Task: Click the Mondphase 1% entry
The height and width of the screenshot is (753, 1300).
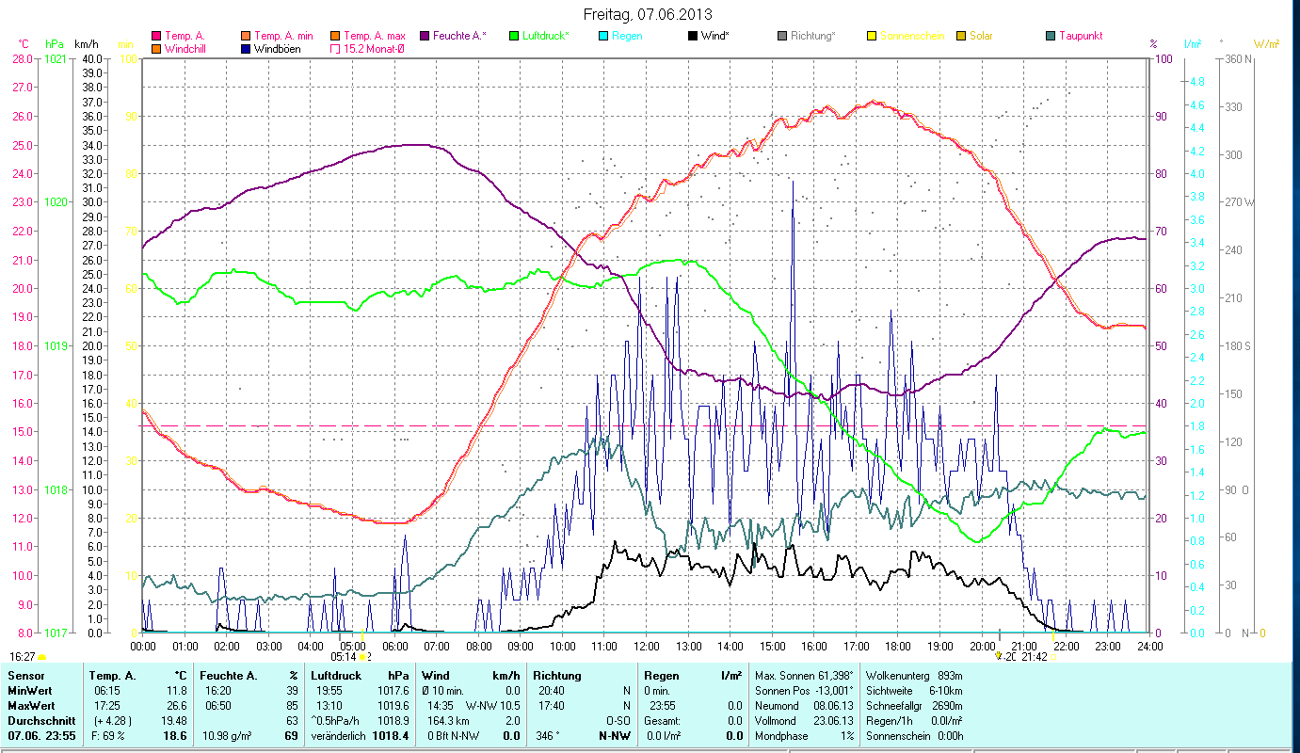Action: [804, 734]
